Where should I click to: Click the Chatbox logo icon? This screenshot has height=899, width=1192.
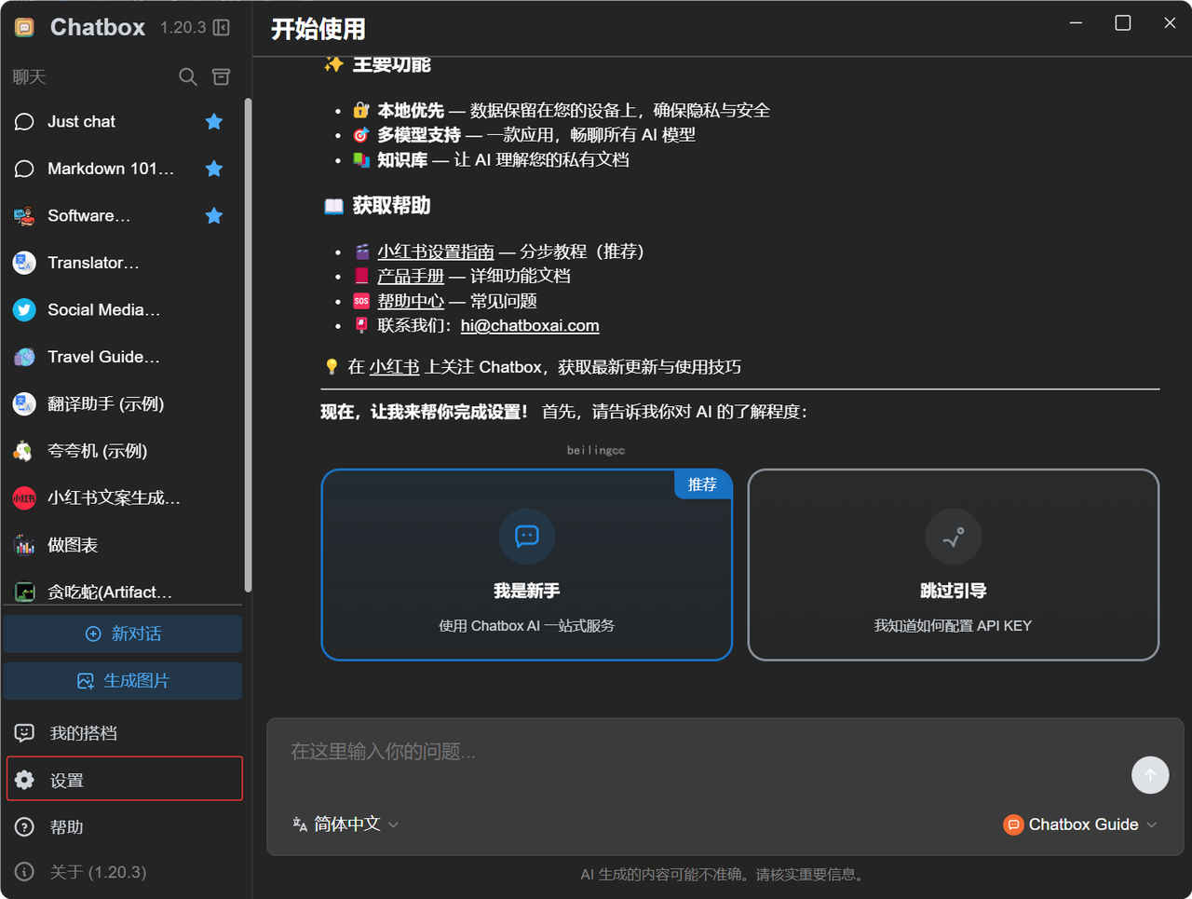pos(24,27)
